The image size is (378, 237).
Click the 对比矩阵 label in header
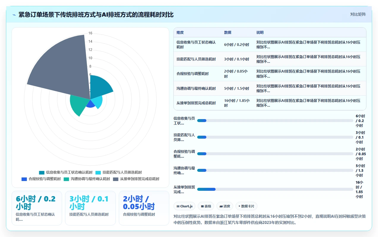(358, 14)
